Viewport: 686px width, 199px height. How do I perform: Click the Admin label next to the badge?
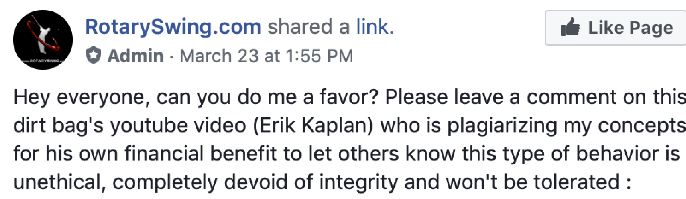135,56
